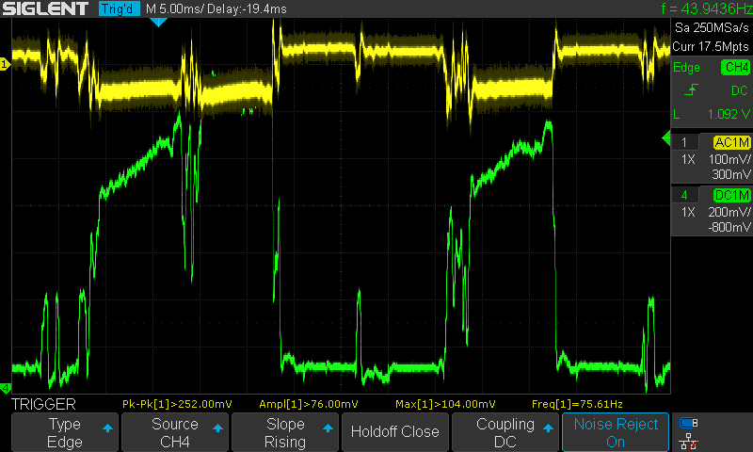Open the trigger Type Edge menu

(x=65, y=432)
